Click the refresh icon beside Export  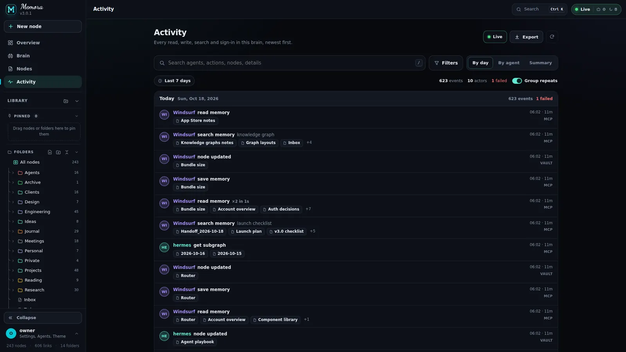point(552,37)
